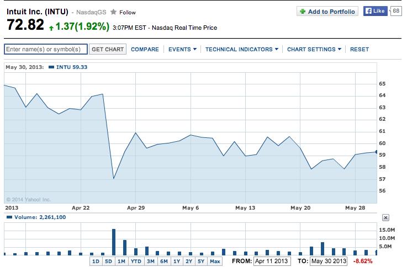This screenshot has height=267, width=407.
Task: Select the YTD range tab
Action: pos(136,261)
